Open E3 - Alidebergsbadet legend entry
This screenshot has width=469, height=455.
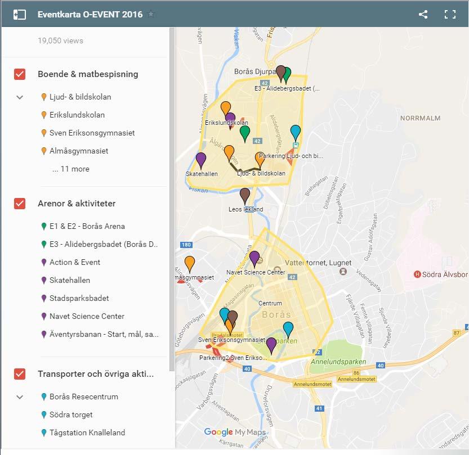tap(104, 244)
